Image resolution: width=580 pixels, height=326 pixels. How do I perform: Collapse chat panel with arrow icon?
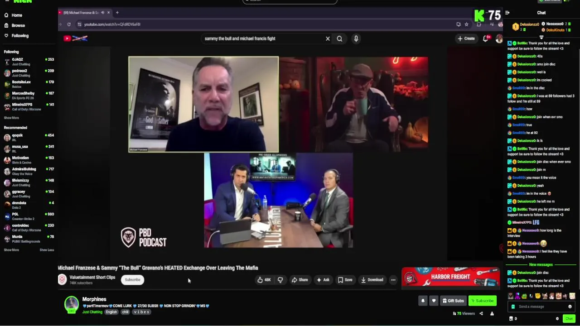click(507, 13)
